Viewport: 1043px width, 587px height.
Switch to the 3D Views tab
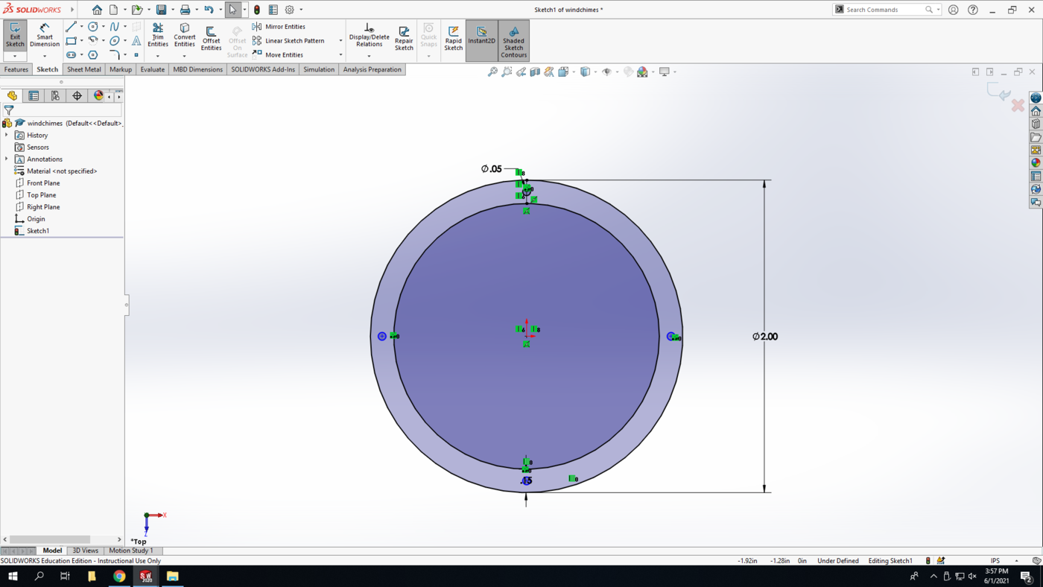[85, 550]
